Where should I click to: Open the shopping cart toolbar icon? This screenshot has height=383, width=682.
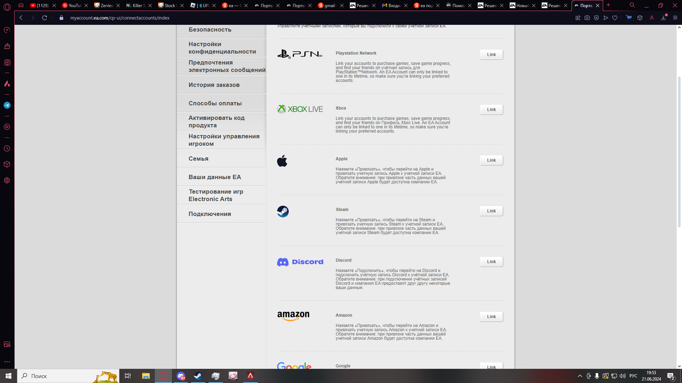pyautogui.click(x=629, y=18)
